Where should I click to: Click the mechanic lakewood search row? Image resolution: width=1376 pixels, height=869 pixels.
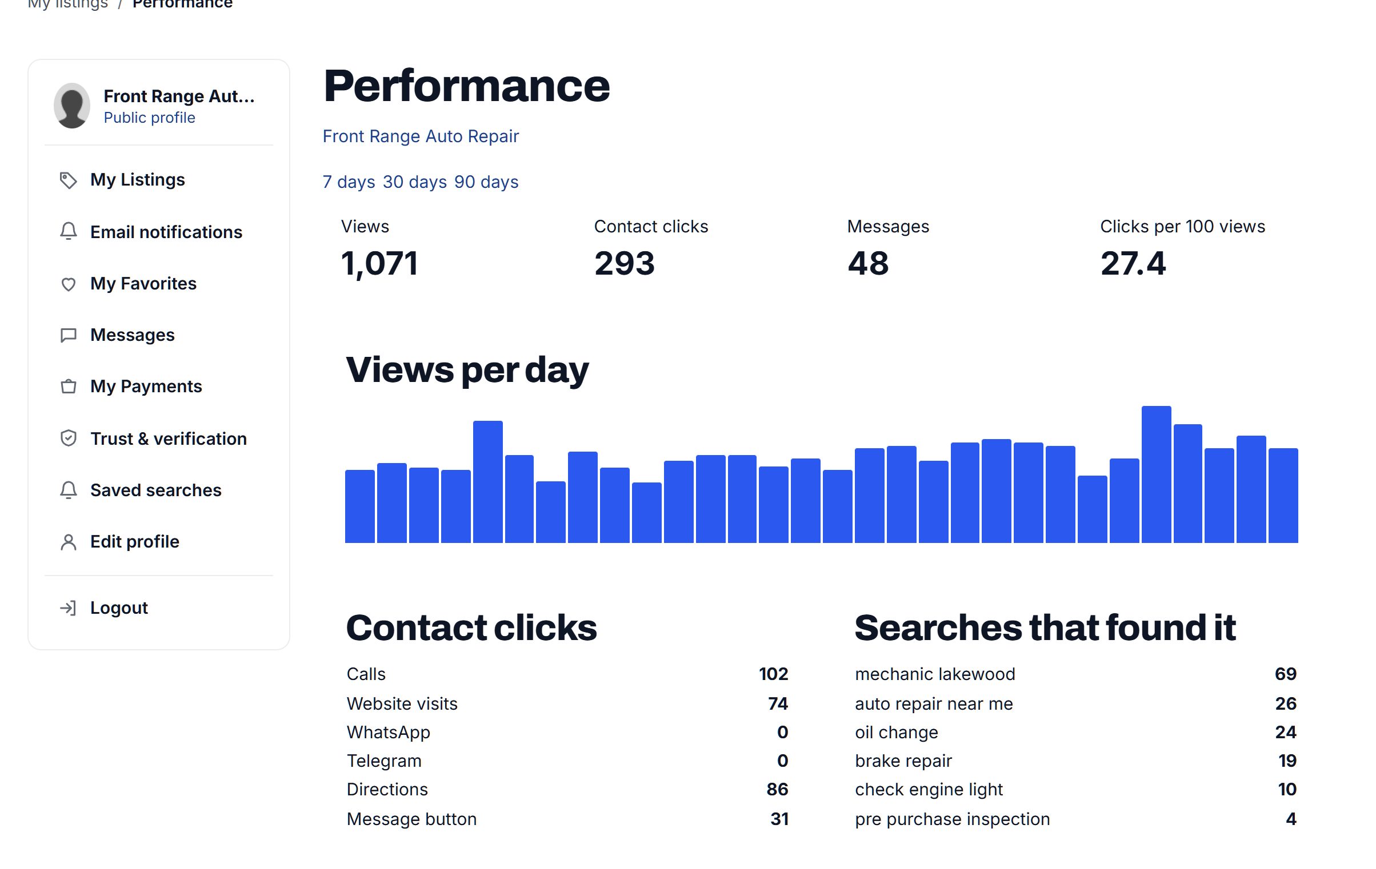point(1076,674)
